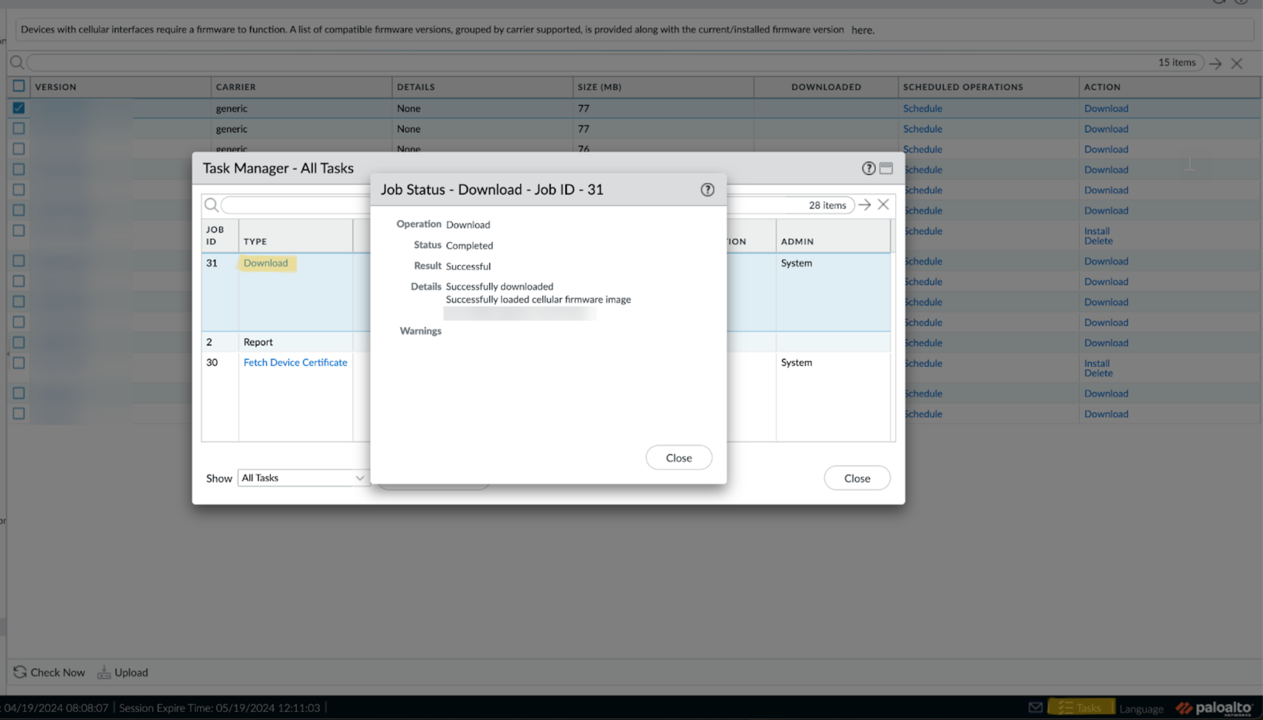Click the Task Manager filter apply arrow
1263x720 pixels.
(x=864, y=205)
